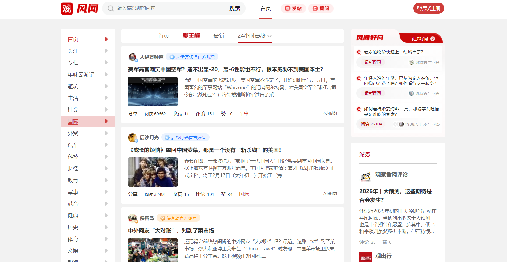507x262 pixels.
Task: Click the 登录/注册 button
Action: click(x=428, y=9)
